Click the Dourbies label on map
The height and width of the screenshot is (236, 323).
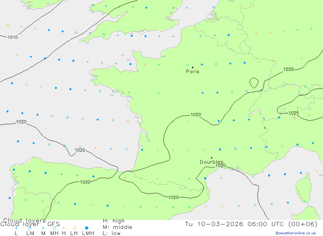[212, 162]
